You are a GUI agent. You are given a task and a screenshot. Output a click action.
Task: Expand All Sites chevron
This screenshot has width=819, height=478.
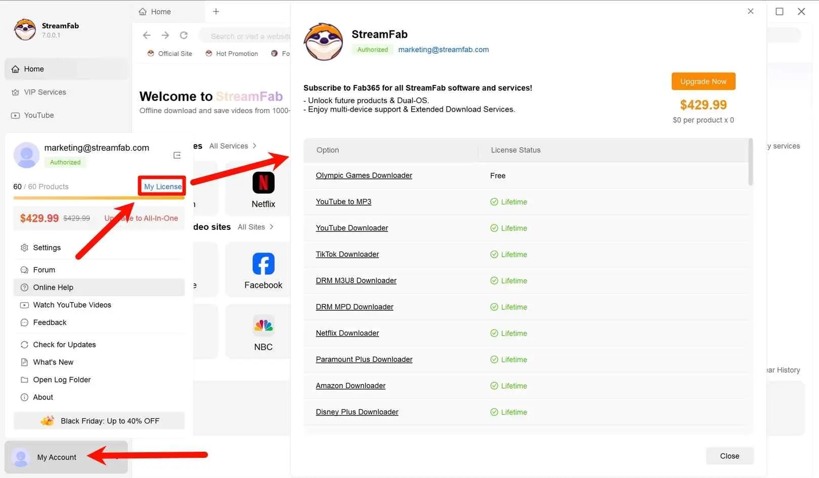click(x=272, y=227)
